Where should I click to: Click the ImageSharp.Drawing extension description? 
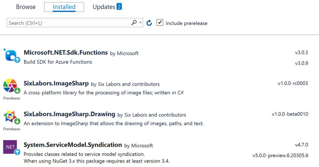[113, 123]
